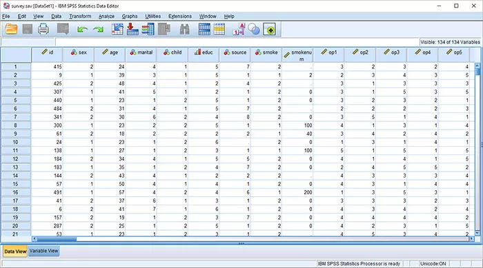Screen dimensions: 483x268
Task: Select the smoke column header
Action: click(266, 55)
